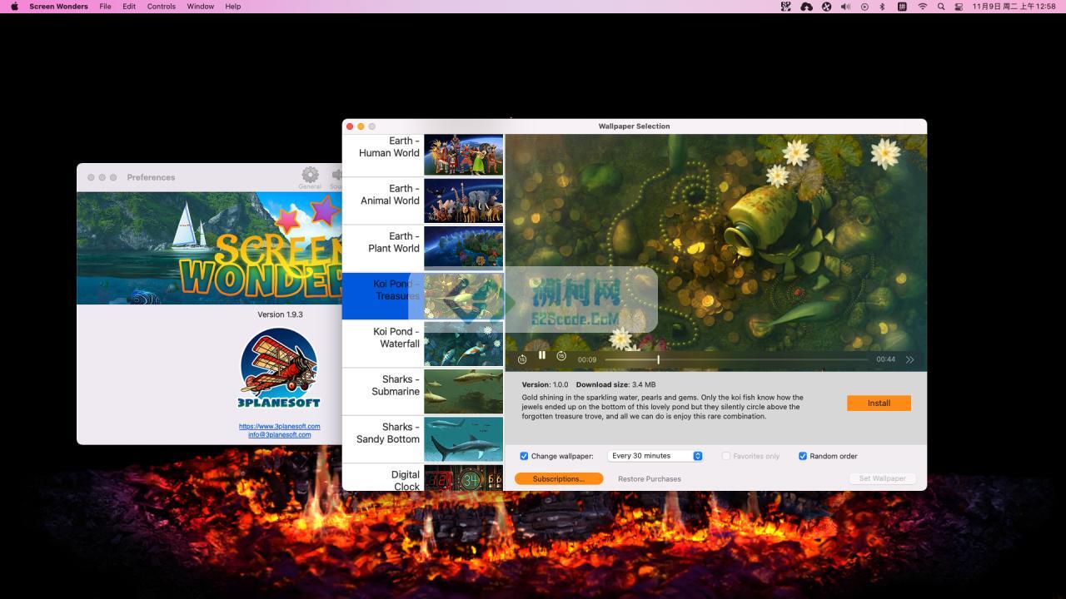The width and height of the screenshot is (1066, 599).
Task: Open the 3planesoft.com website link
Action: (280, 426)
